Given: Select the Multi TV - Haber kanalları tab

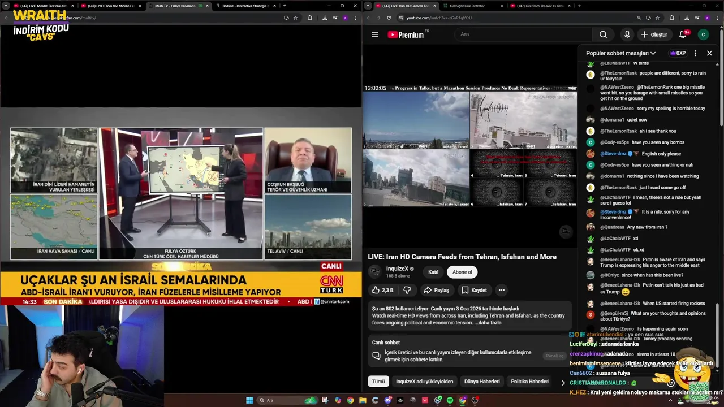Looking at the screenshot, I should click(178, 6).
